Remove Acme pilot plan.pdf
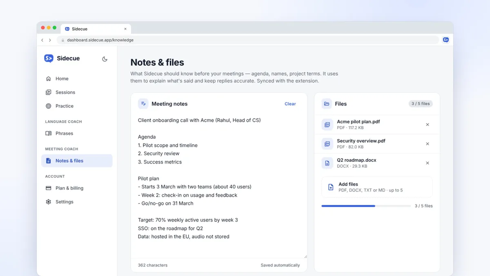This screenshot has height=276, width=490. (x=428, y=125)
